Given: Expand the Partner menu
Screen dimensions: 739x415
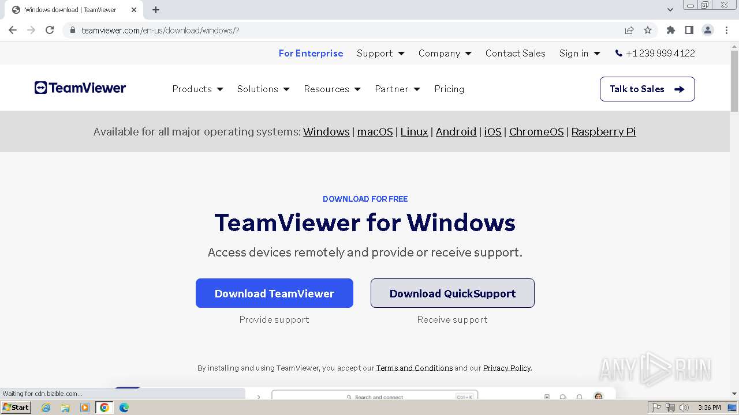Looking at the screenshot, I should (397, 89).
